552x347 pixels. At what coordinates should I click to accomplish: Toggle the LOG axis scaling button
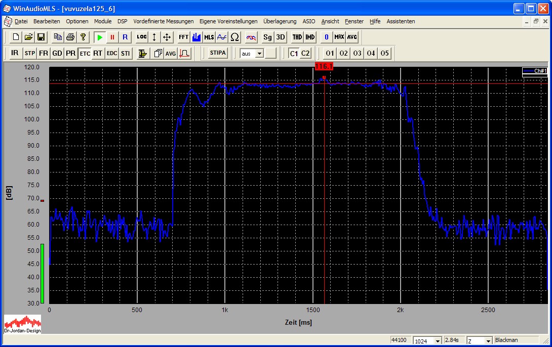coord(141,37)
